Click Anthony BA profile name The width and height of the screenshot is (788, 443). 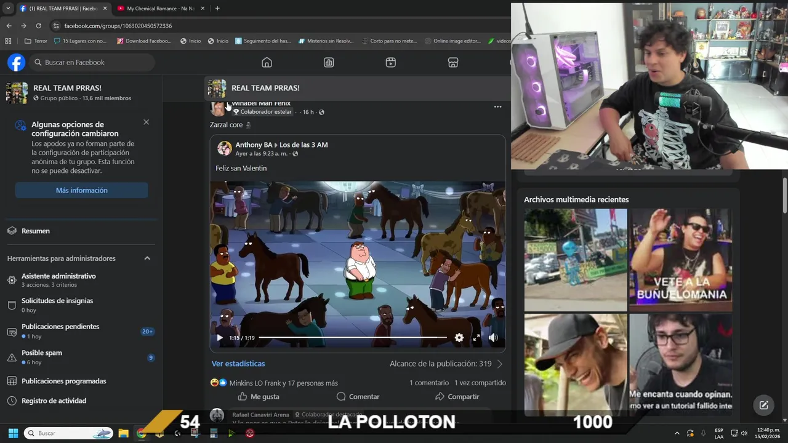point(254,145)
